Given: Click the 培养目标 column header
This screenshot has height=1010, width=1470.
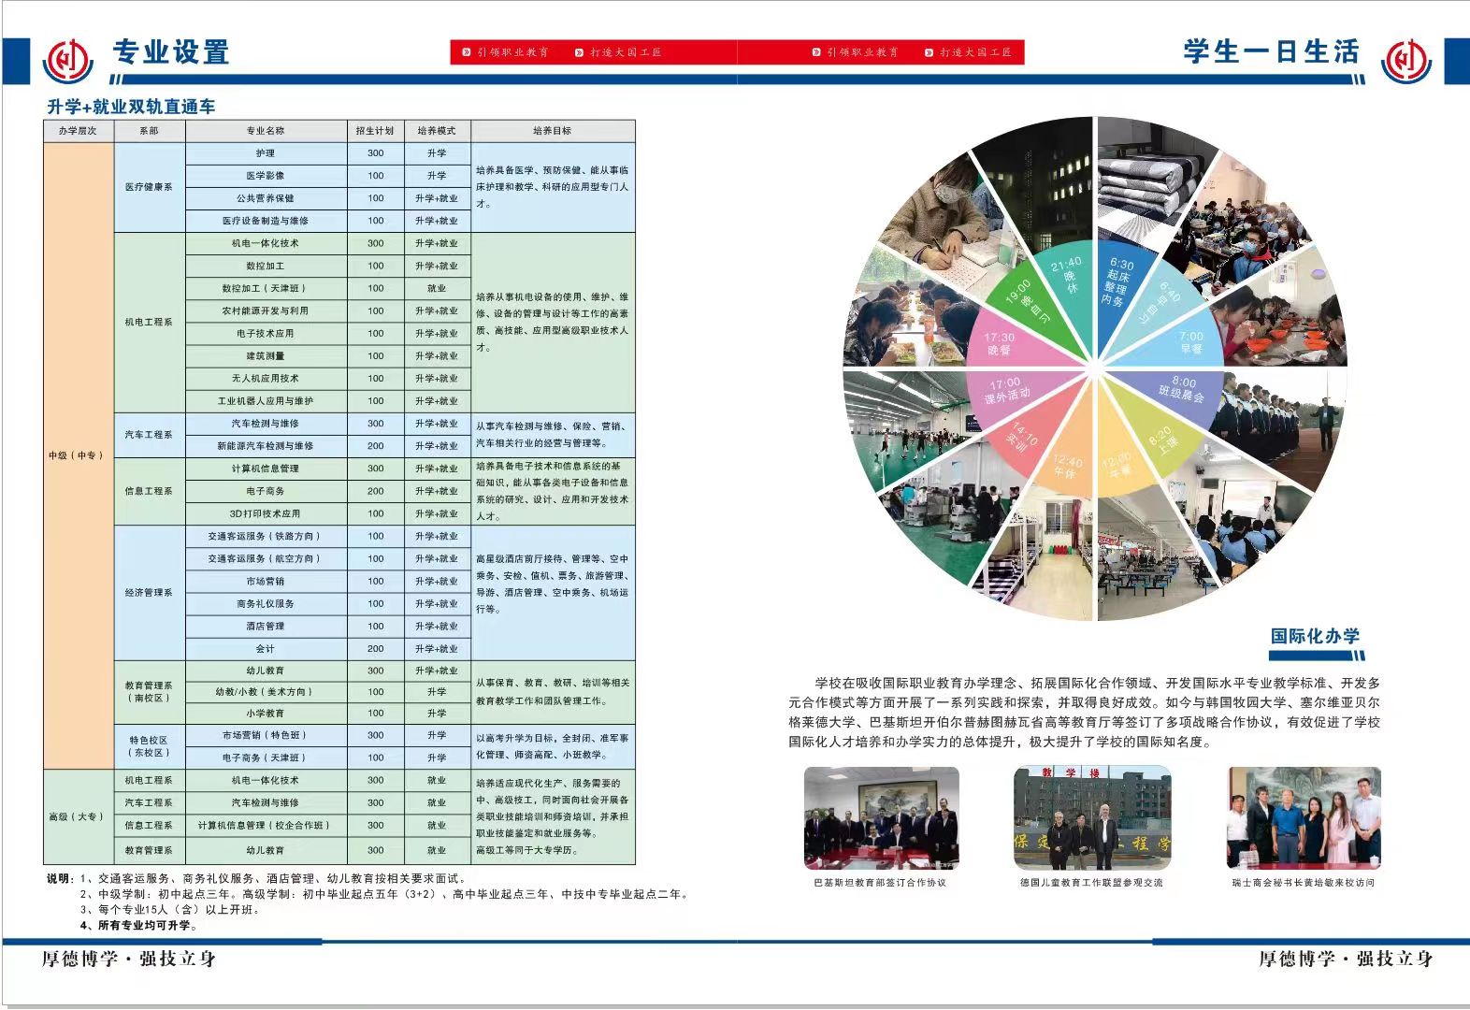Looking at the screenshot, I should coord(552,131).
